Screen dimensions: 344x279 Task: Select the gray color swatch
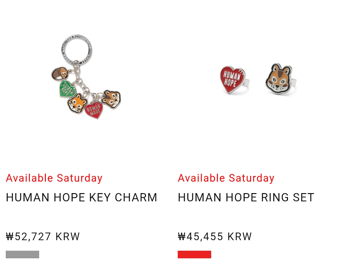pyautogui.click(x=22, y=255)
